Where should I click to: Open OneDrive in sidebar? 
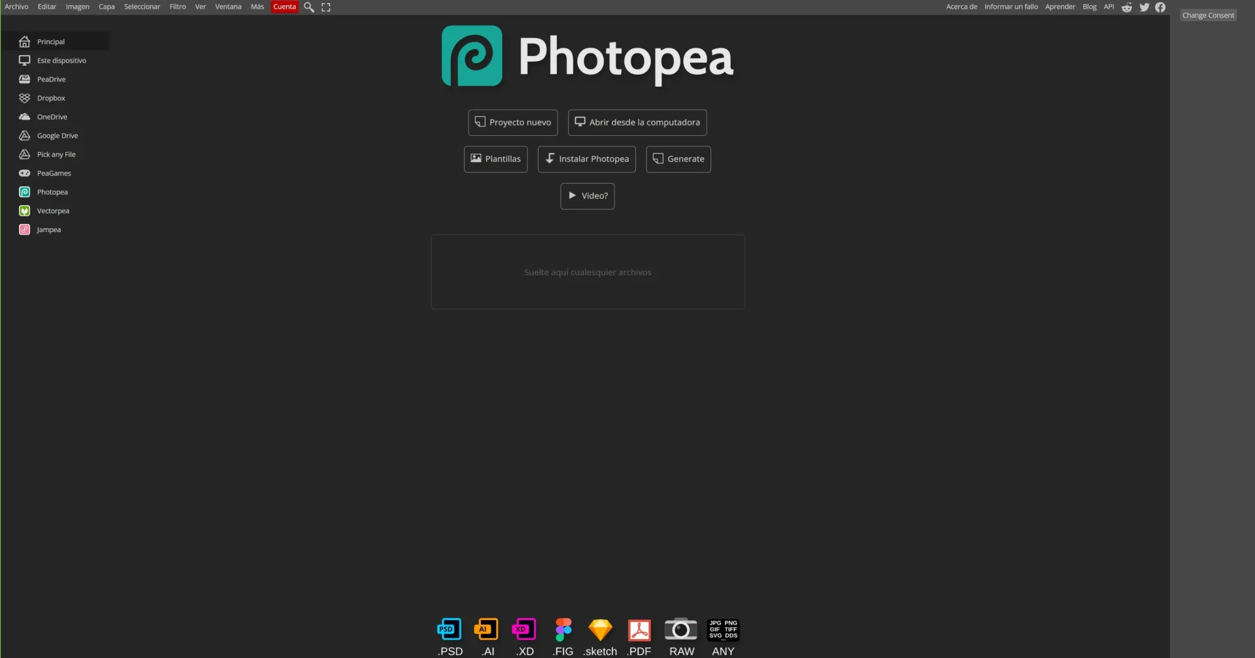point(55,117)
